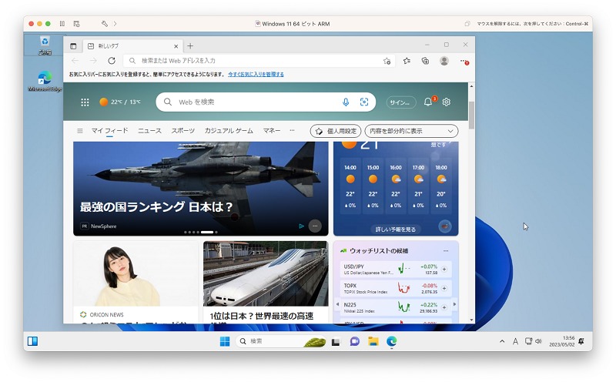616x382 pixels.
Task: Open the Collections icon in Edge toolbar
Action: pos(425,61)
